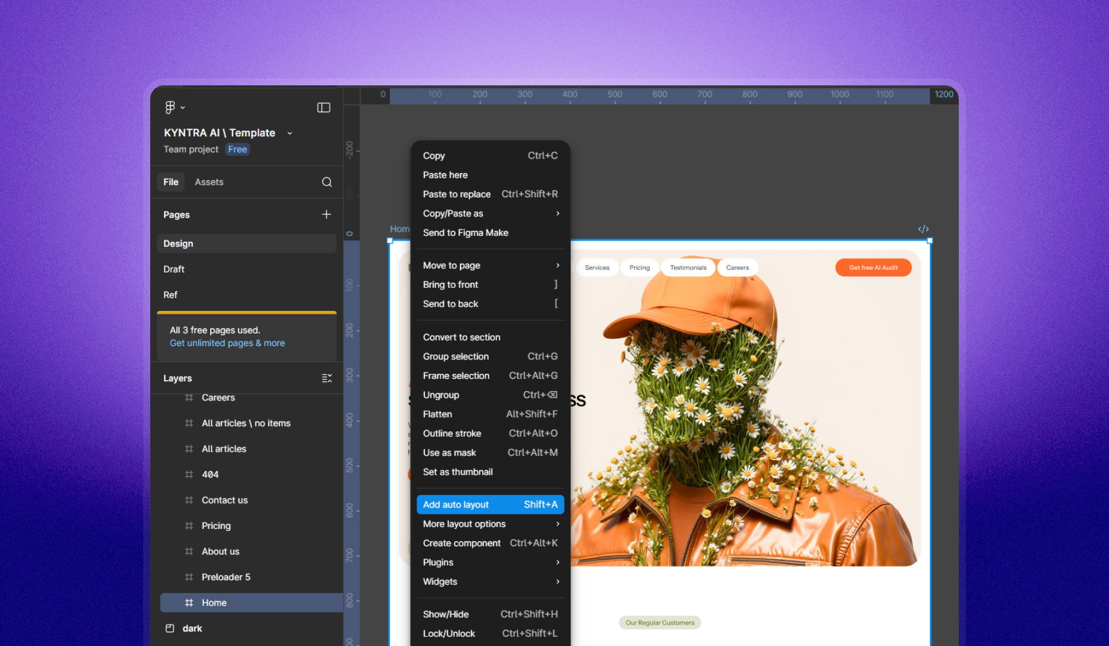This screenshot has width=1109, height=646.
Task: Click the search magnifier icon
Action: 327,182
